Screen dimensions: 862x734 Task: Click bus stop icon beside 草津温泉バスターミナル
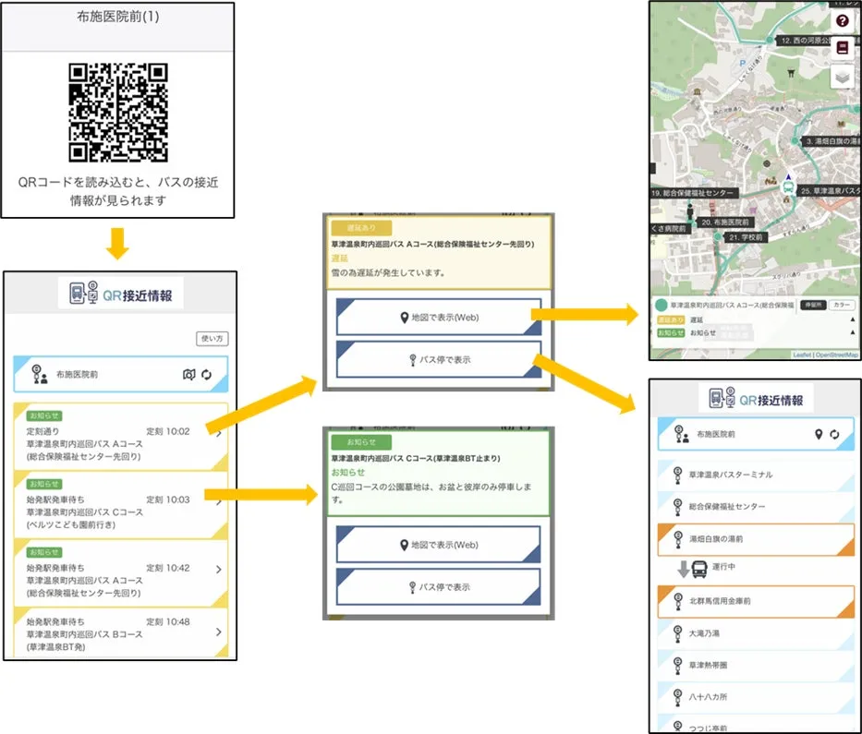click(678, 475)
